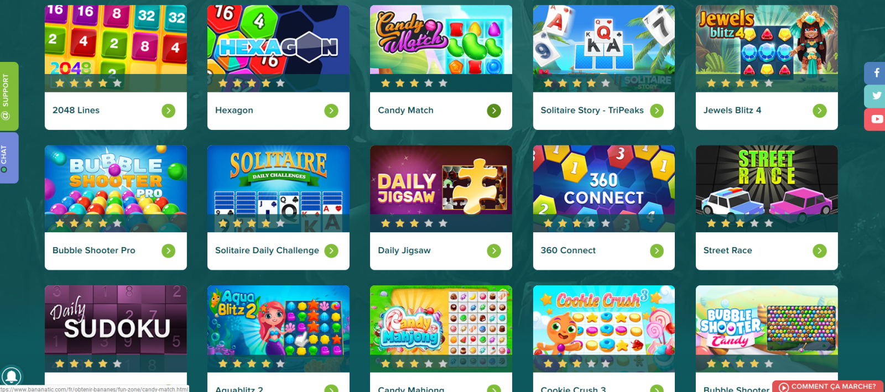
Task: Click the Comment ça marche? button
Action: point(827,386)
